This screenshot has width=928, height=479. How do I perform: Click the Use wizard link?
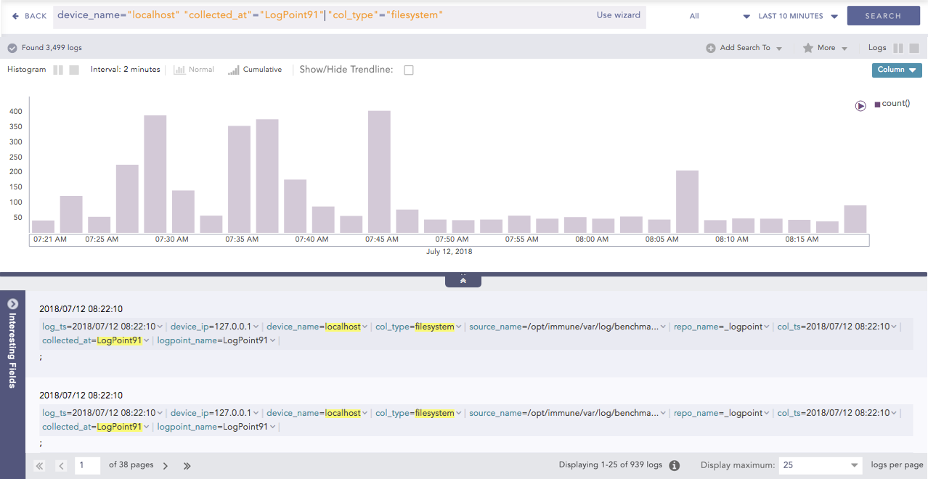pyautogui.click(x=619, y=15)
